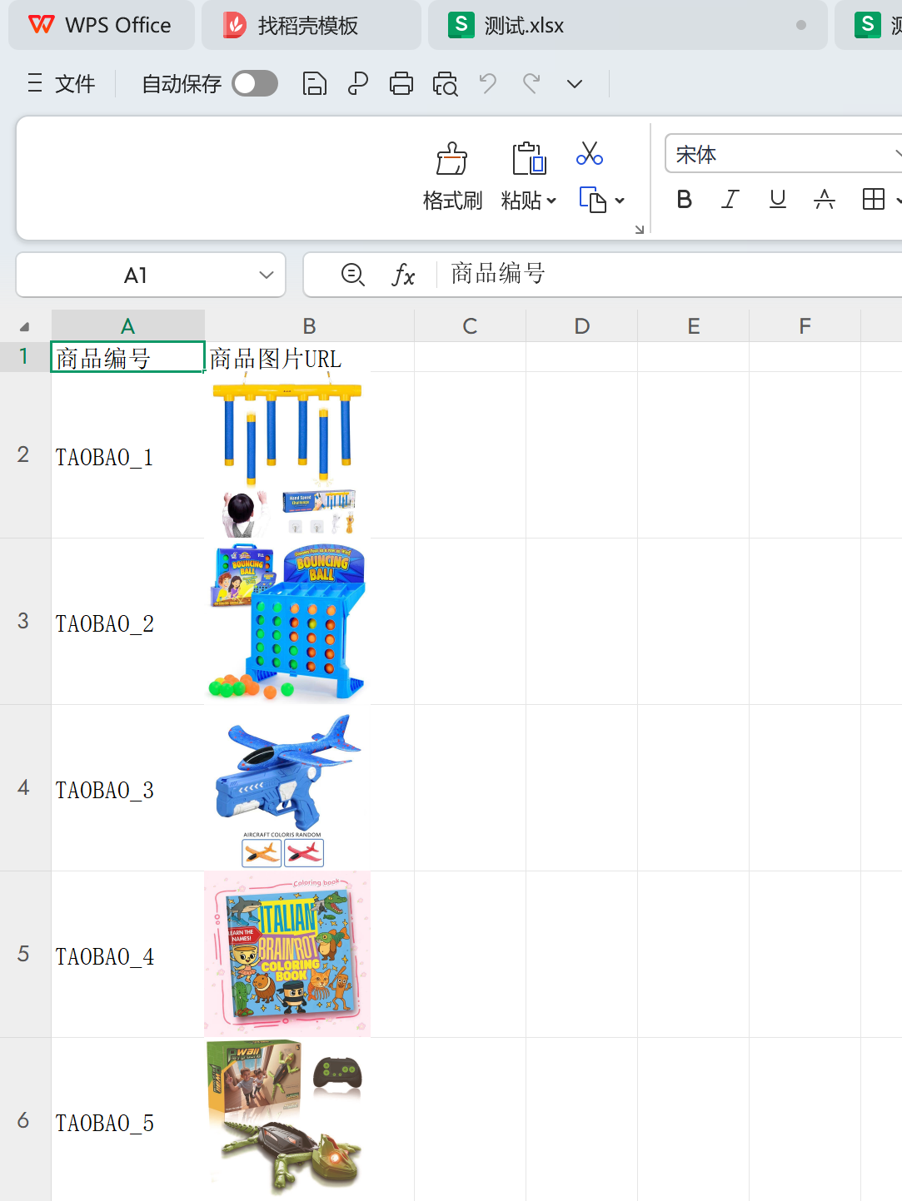Viewport: 902px width, 1201px height.
Task: Expand the Name Box dropdown arrow
Action: 267,275
